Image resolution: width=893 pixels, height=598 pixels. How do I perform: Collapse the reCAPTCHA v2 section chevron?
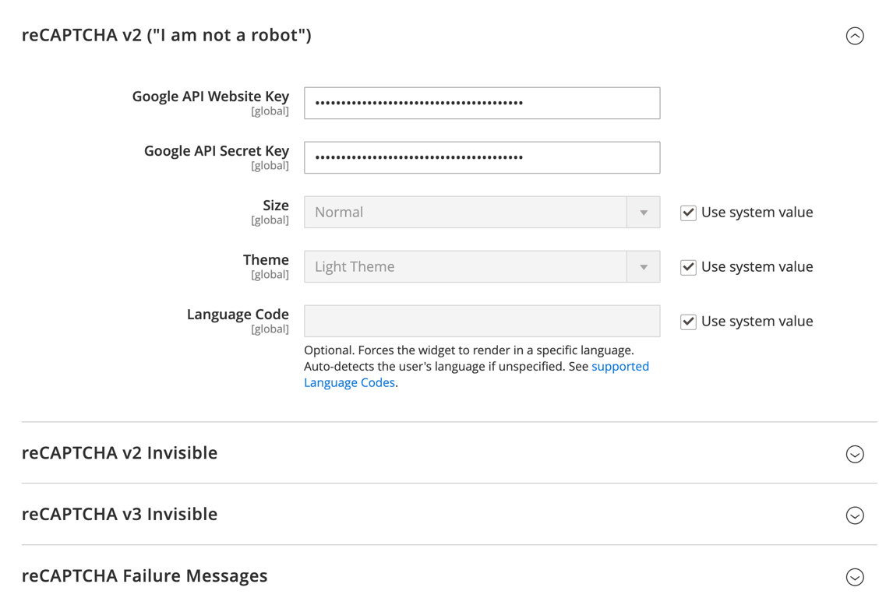tap(855, 36)
